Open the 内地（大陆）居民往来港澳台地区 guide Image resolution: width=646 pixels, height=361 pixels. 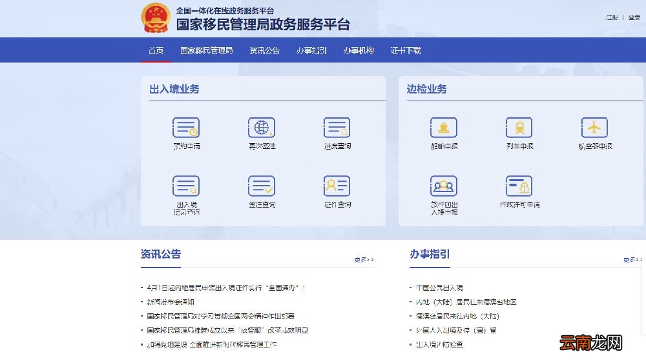(x=466, y=302)
